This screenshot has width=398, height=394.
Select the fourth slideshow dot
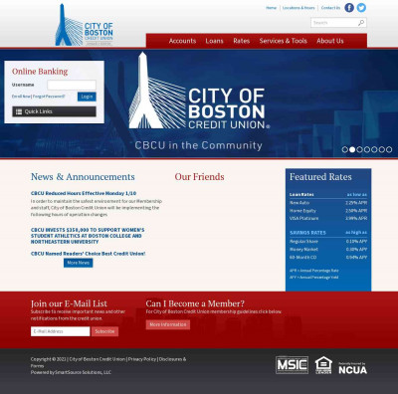(x=367, y=149)
